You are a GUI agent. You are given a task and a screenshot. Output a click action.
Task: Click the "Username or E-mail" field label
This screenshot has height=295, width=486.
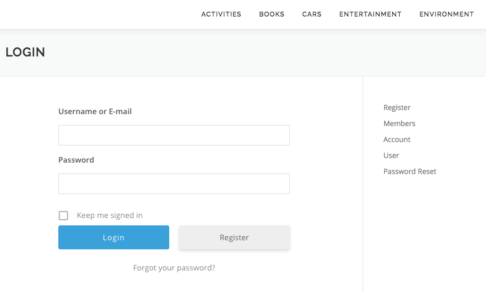(95, 111)
